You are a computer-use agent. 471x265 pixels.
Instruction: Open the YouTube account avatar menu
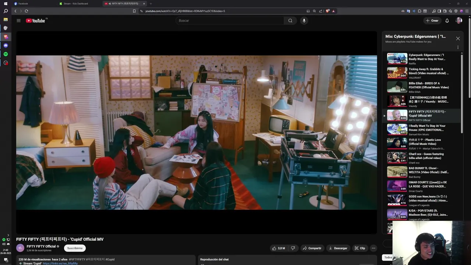click(x=459, y=21)
